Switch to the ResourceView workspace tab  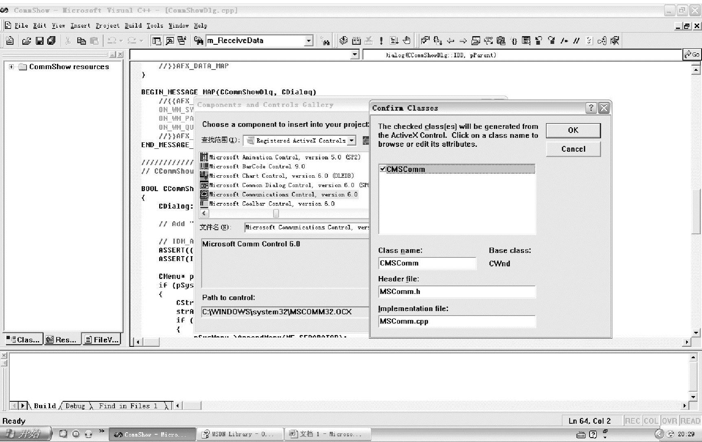(x=61, y=340)
